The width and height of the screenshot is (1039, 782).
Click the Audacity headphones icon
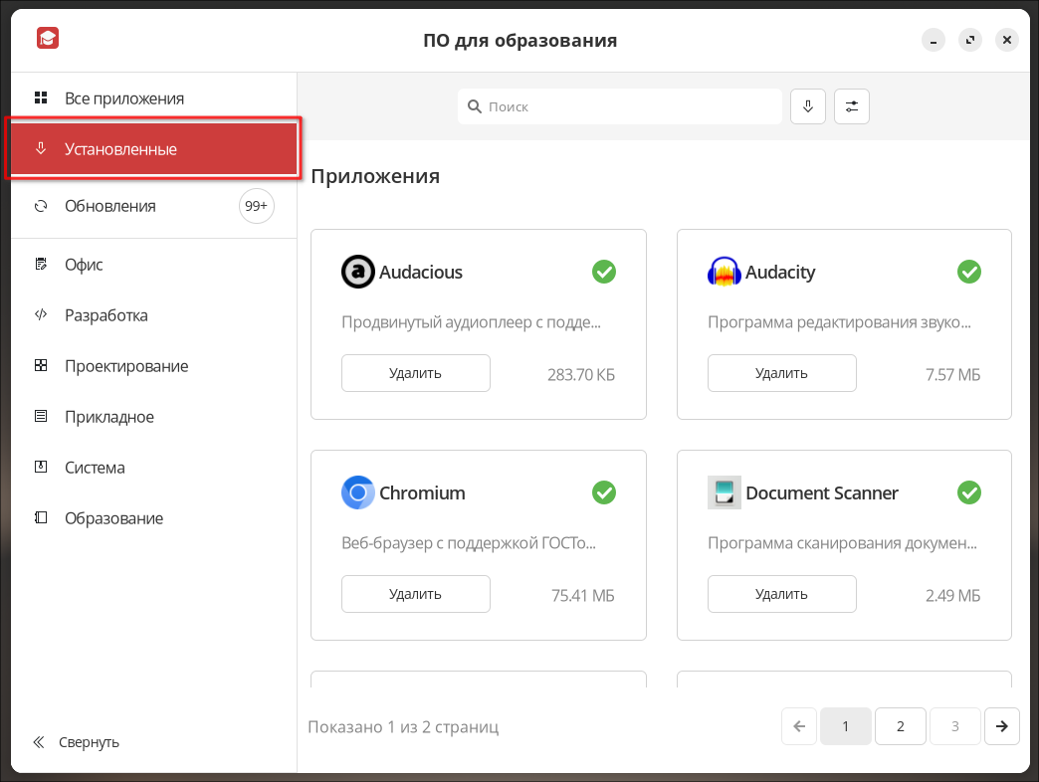click(x=724, y=272)
